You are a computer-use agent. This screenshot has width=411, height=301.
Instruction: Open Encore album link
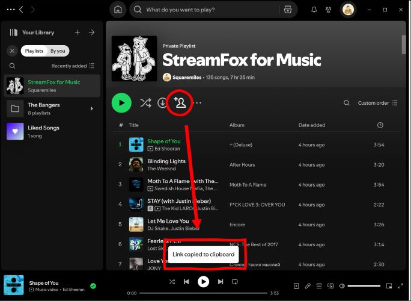coord(237,225)
